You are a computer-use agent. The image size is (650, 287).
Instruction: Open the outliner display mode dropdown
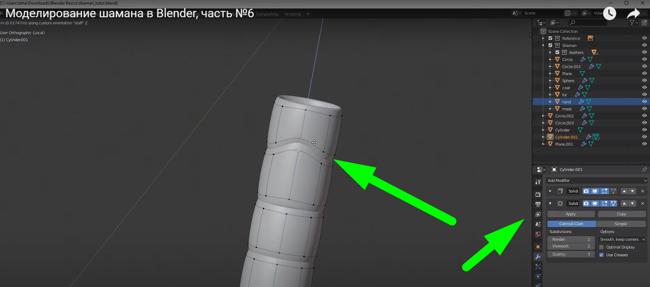(555, 23)
